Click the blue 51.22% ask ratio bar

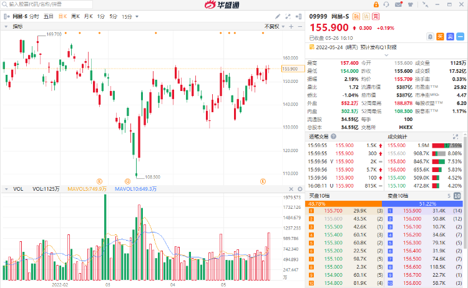[422, 204]
